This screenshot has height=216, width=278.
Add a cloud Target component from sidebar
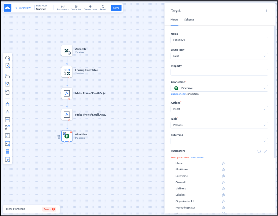(7, 76)
